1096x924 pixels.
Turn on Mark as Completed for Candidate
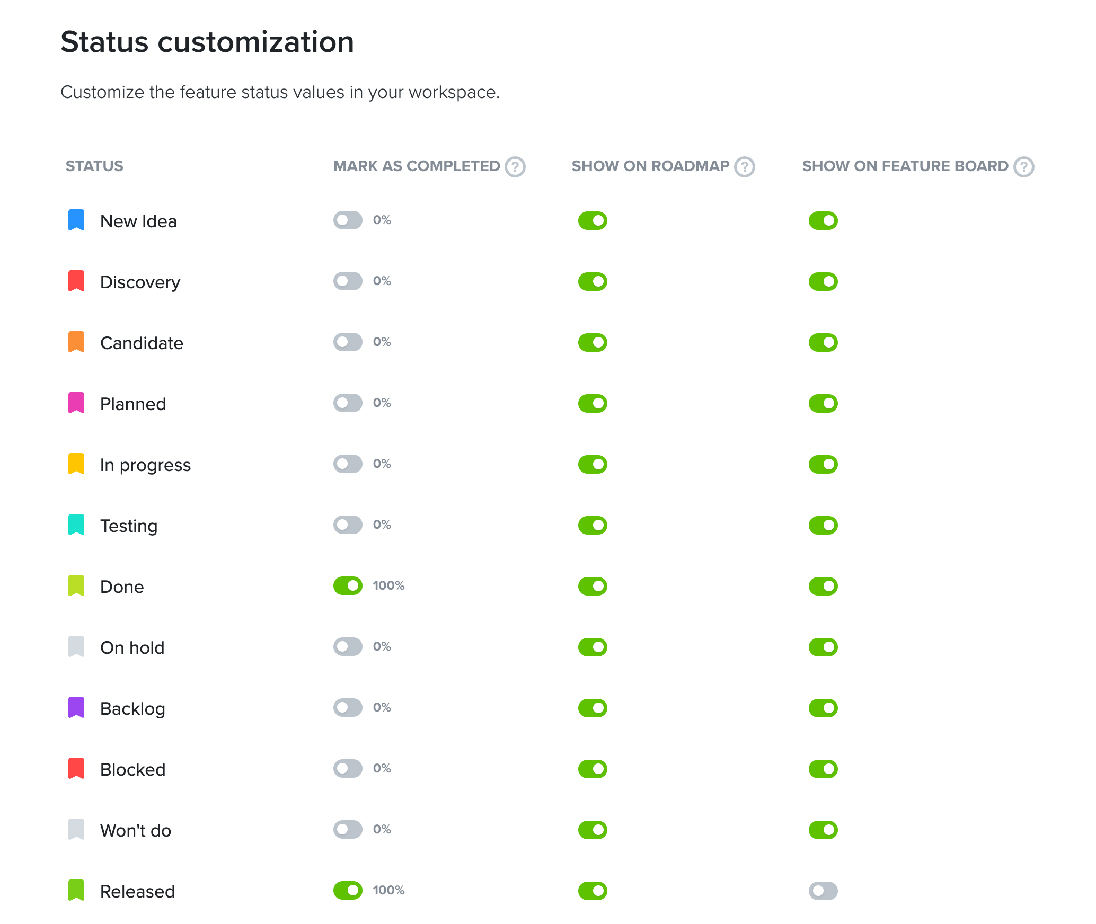pyautogui.click(x=348, y=342)
